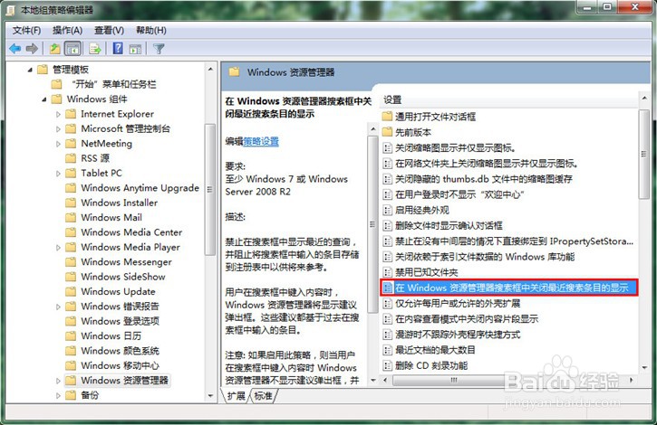This screenshot has height=425, width=657.
Task: Open the 查看(V) menu
Action: coord(109,31)
